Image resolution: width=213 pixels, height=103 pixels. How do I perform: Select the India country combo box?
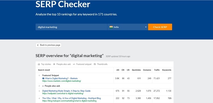coord(128,27)
